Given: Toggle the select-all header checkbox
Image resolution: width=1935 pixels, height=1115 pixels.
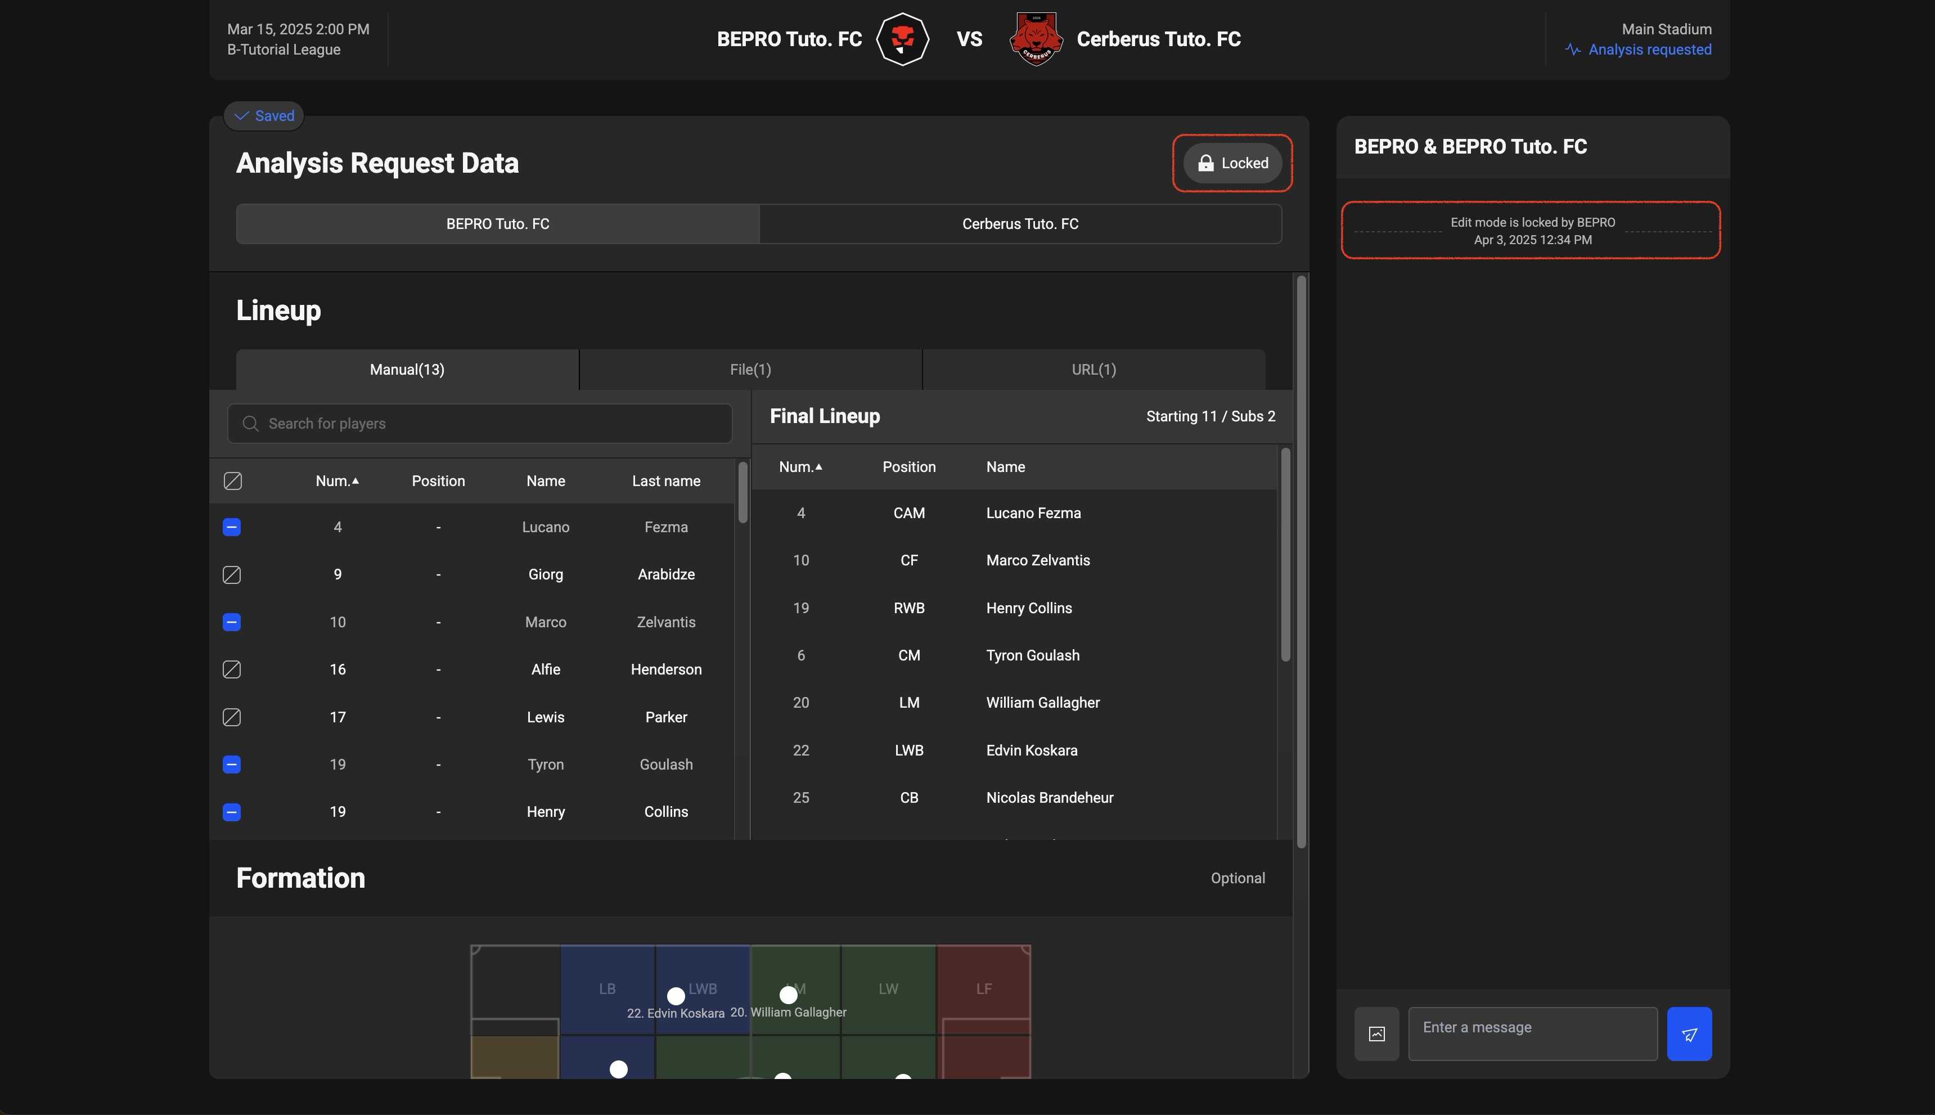Looking at the screenshot, I should (x=233, y=481).
